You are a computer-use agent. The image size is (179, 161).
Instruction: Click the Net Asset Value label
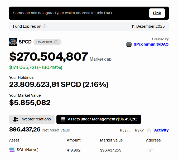pos(56,130)
